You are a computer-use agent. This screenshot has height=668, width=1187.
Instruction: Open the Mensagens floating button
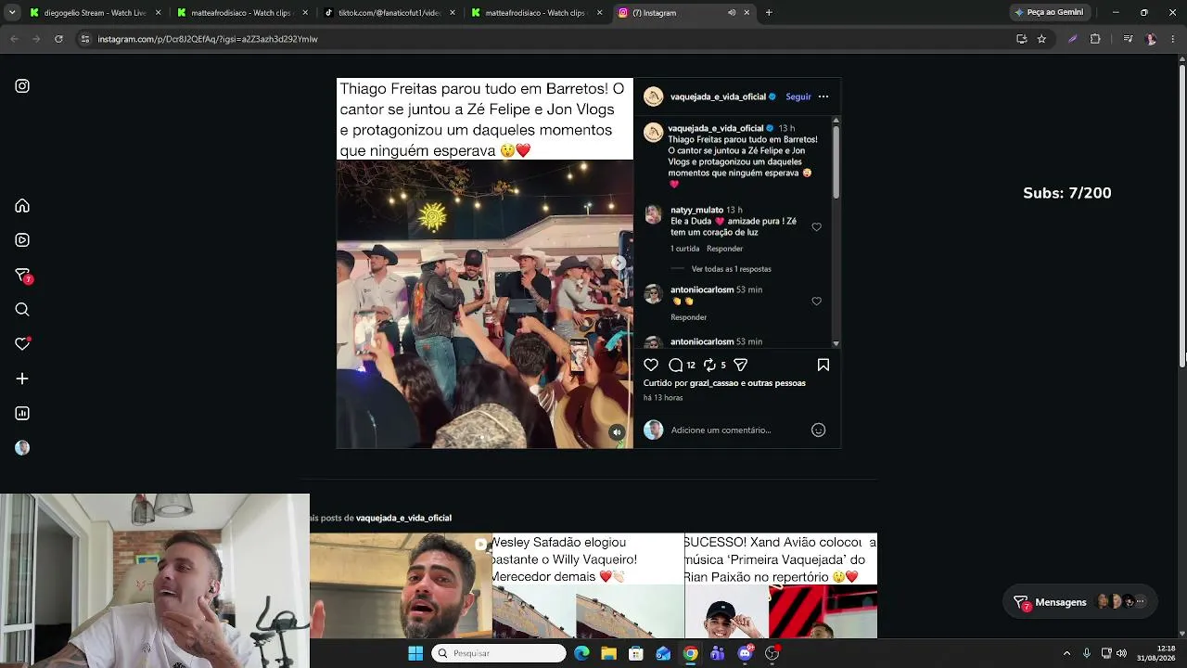pos(1080,602)
